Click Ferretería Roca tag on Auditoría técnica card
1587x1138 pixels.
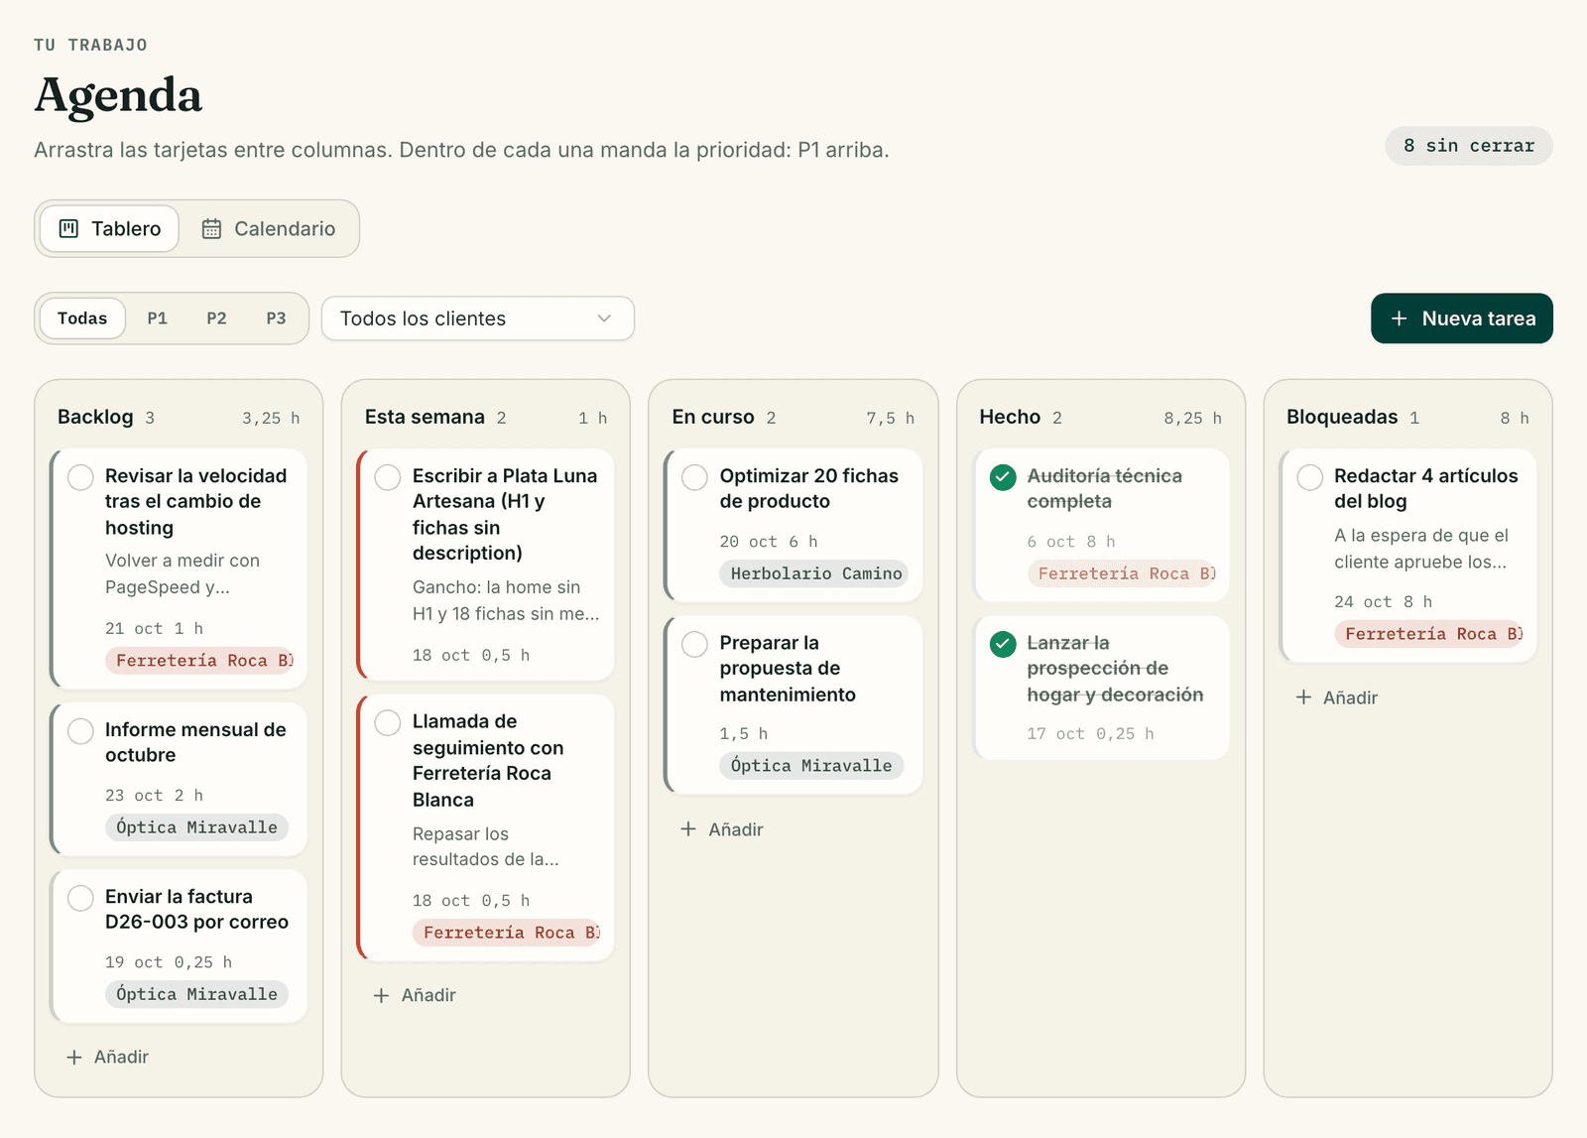click(x=1122, y=573)
